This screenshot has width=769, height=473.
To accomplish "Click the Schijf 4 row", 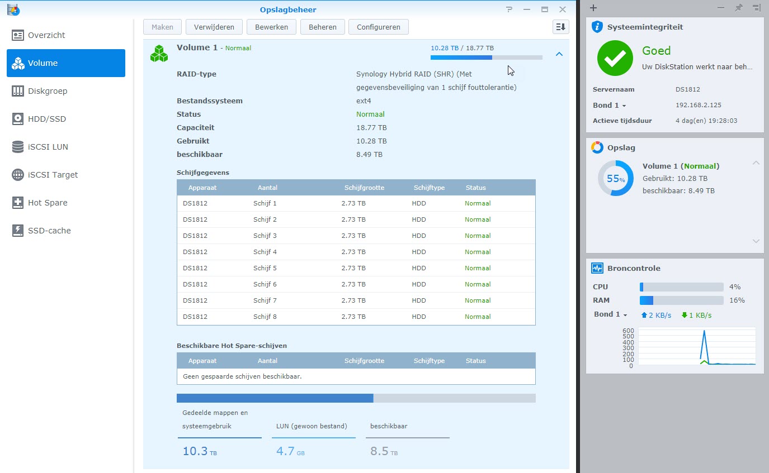I will pyautogui.click(x=356, y=252).
